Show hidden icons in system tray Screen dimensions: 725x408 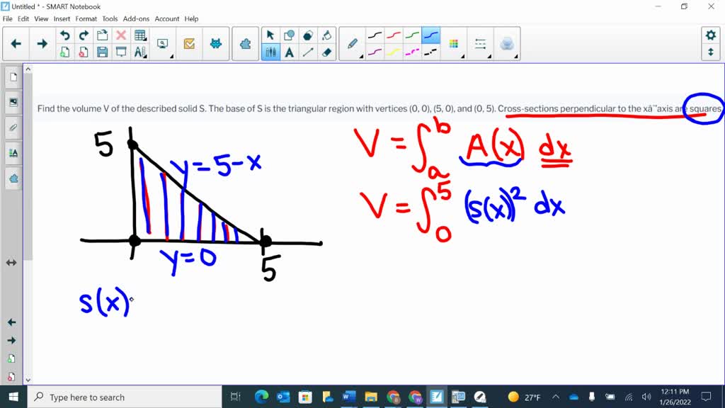pos(556,396)
